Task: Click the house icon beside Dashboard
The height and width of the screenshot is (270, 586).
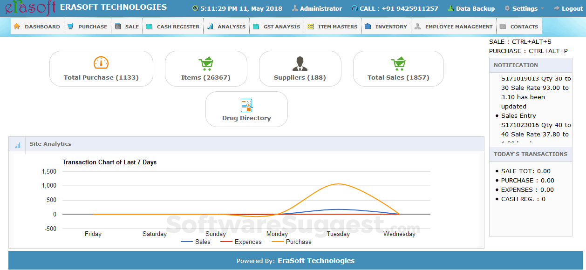Action: coord(17,27)
